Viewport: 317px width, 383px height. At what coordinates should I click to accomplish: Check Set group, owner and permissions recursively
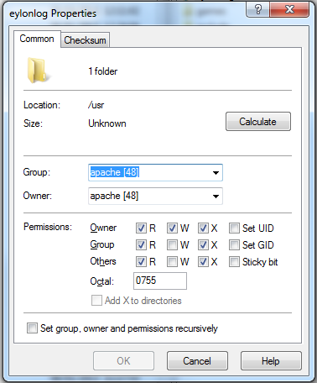point(32,328)
